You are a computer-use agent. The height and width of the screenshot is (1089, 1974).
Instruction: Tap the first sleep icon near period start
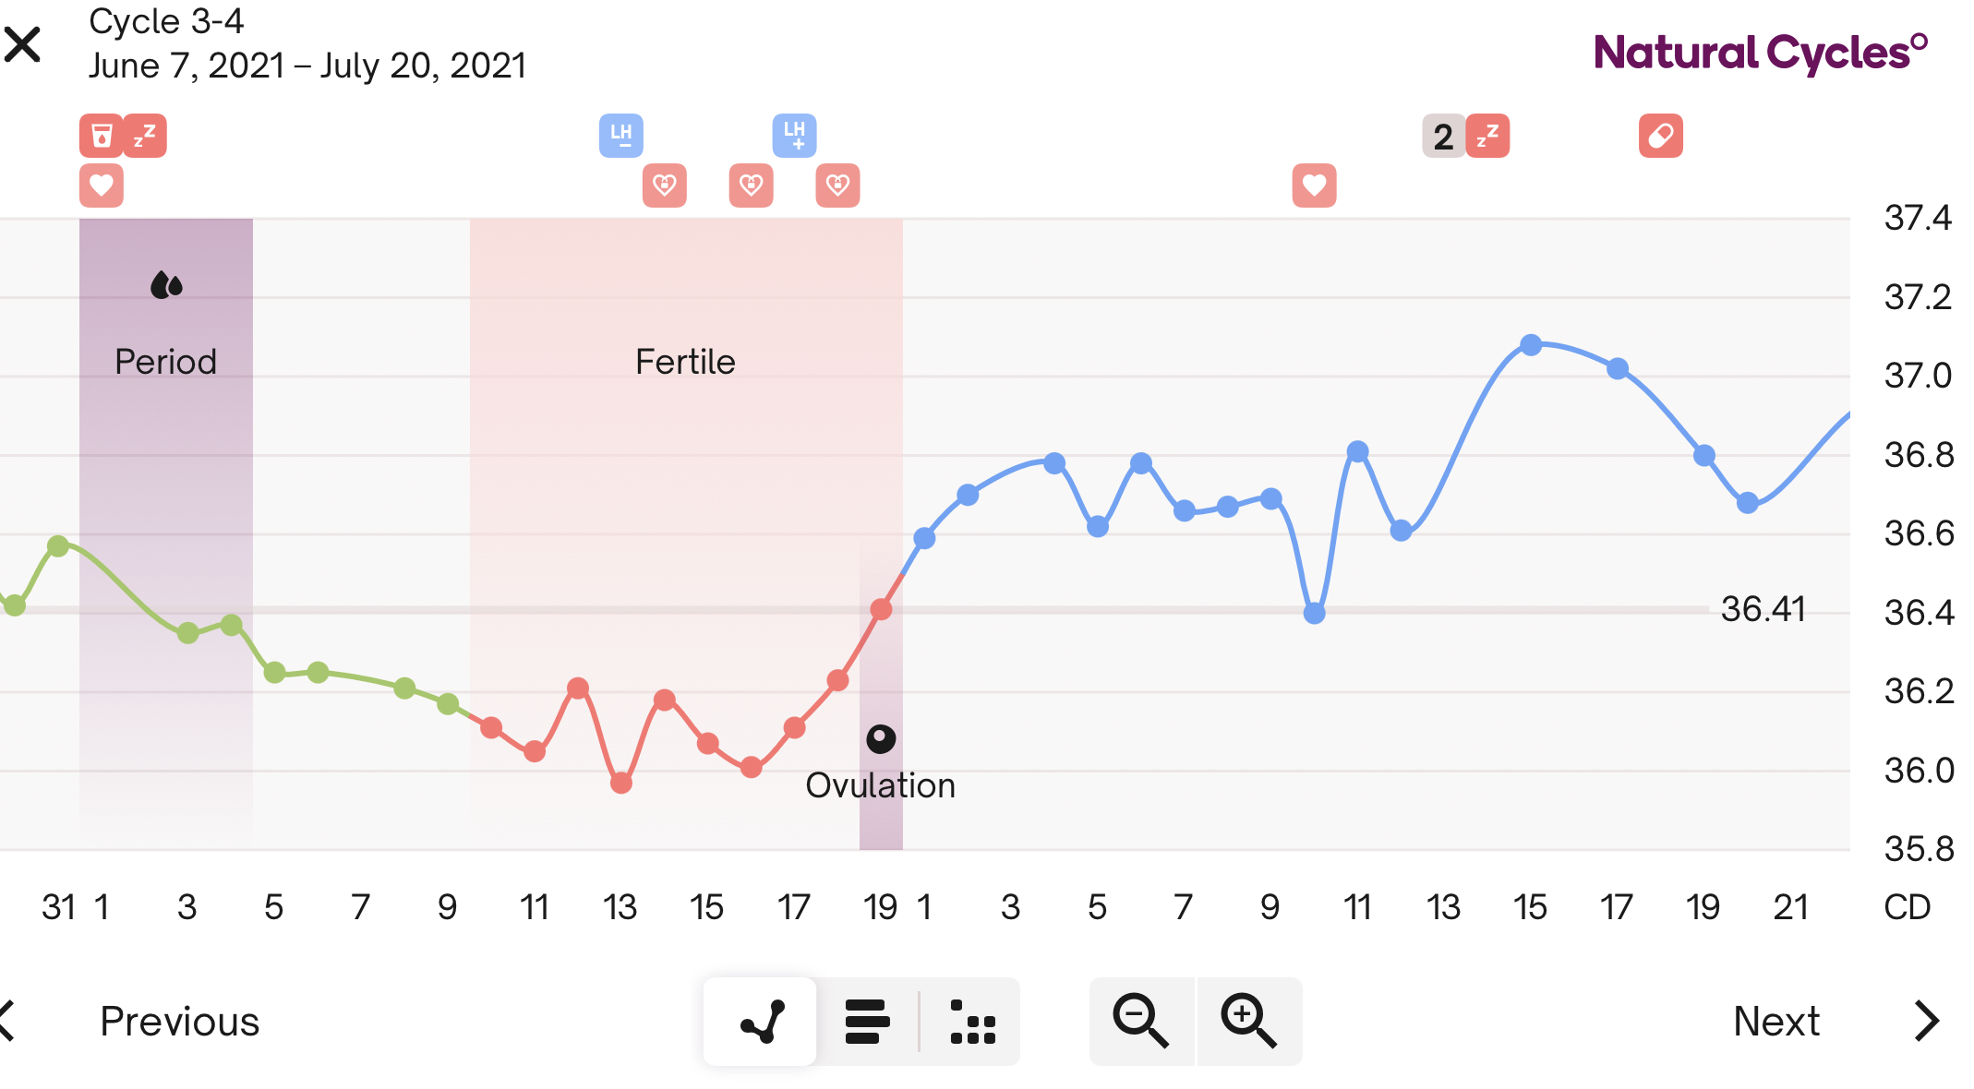145,136
